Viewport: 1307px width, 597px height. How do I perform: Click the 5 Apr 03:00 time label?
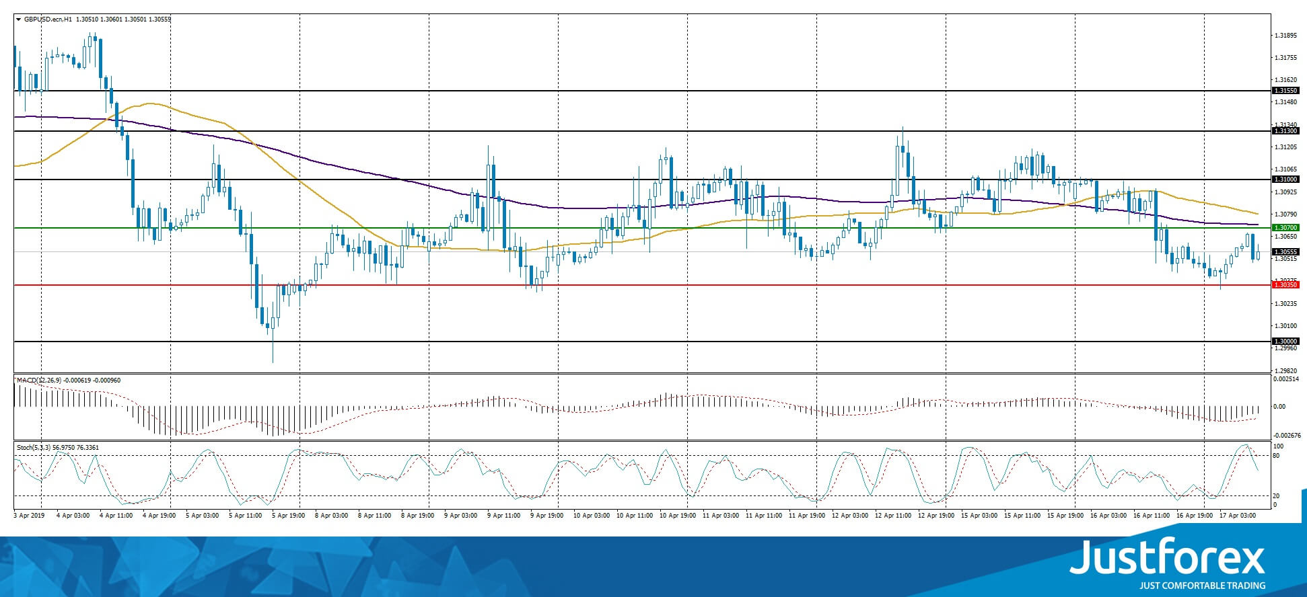(202, 516)
